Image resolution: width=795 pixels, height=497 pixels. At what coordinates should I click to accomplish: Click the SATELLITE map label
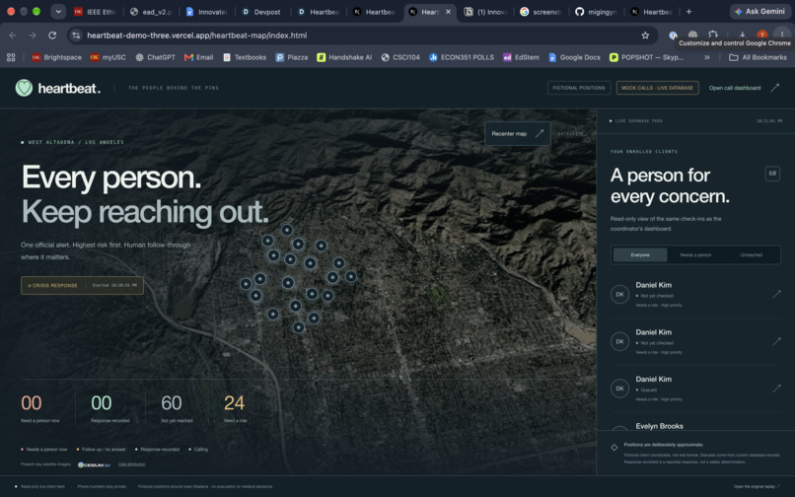pos(571,133)
